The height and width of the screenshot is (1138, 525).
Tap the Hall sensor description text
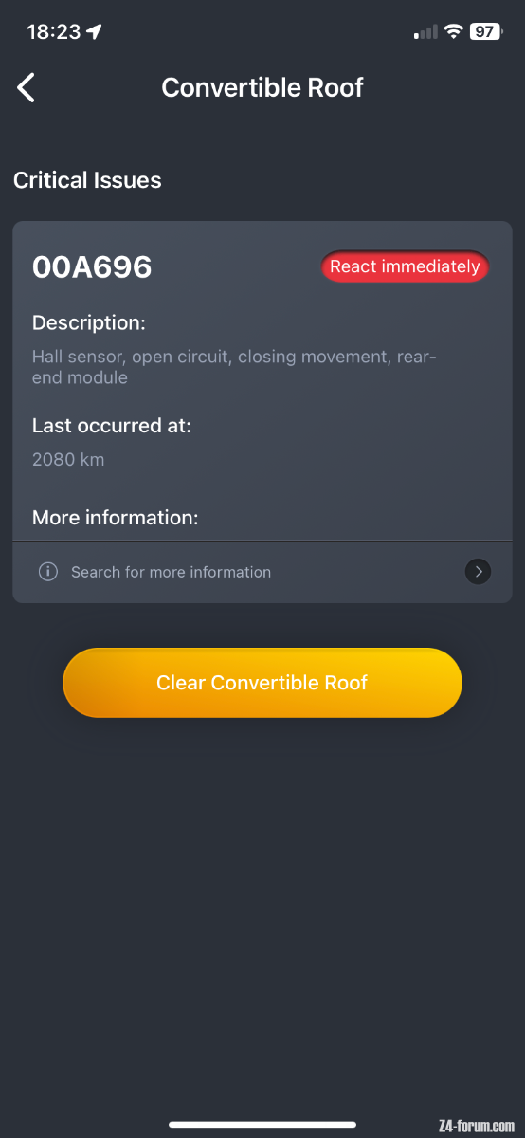click(x=235, y=367)
